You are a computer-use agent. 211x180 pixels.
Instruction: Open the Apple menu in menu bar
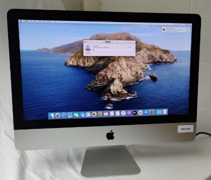pyautogui.click(x=21, y=21)
